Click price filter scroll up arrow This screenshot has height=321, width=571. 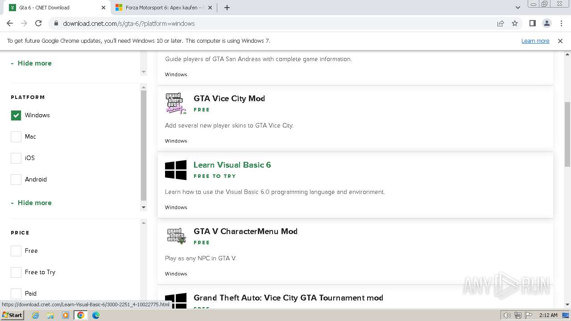point(144,222)
